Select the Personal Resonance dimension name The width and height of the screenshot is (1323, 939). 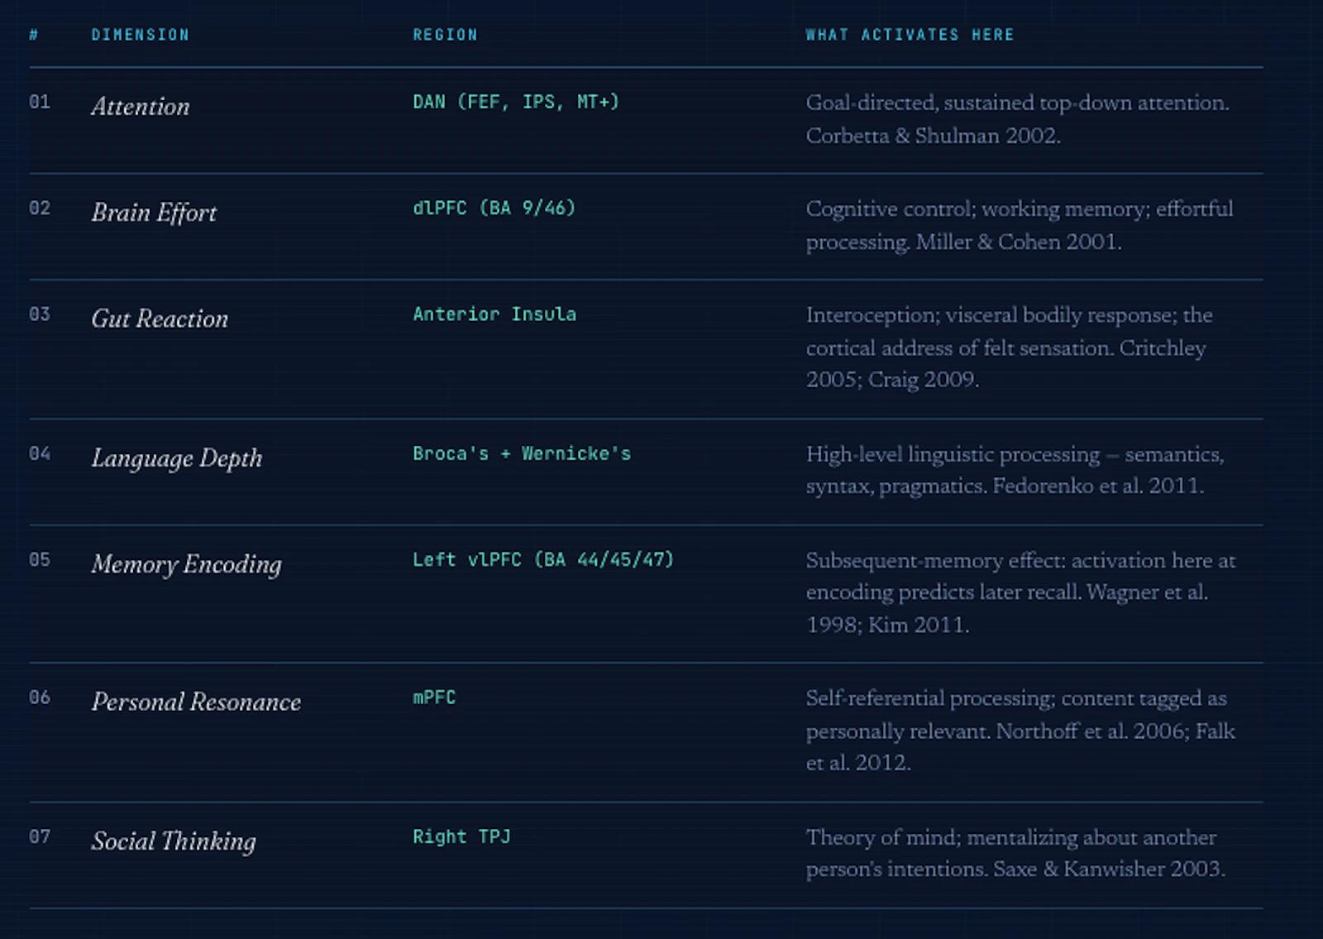point(196,702)
